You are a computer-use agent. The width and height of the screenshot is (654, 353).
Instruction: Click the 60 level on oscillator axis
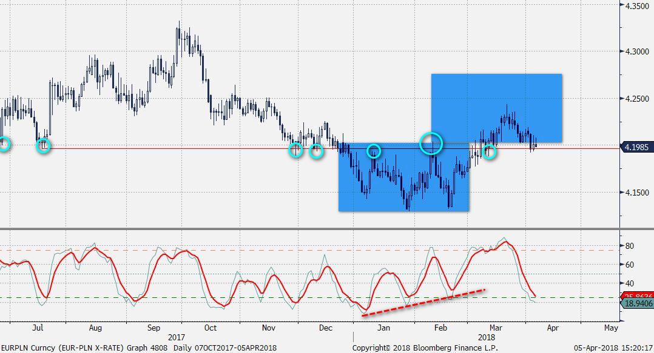629,265
